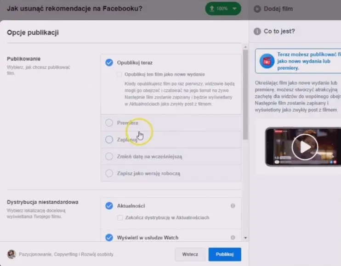Click the red premiere clapperboard icon

(x=267, y=61)
